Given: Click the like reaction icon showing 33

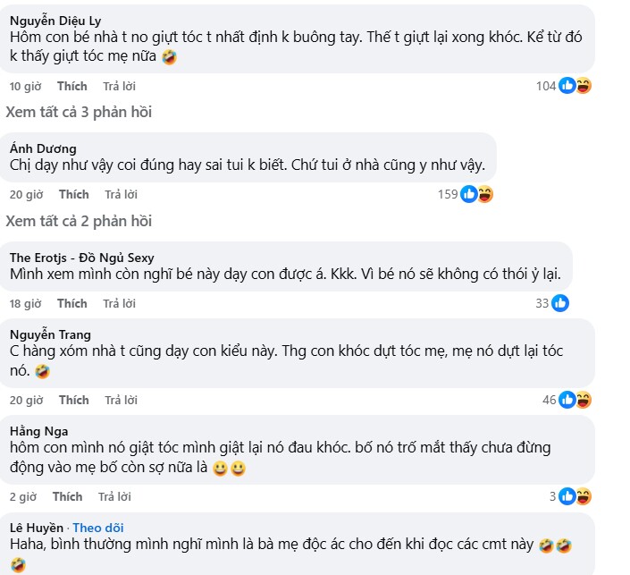Looking at the screenshot, I should point(560,303).
